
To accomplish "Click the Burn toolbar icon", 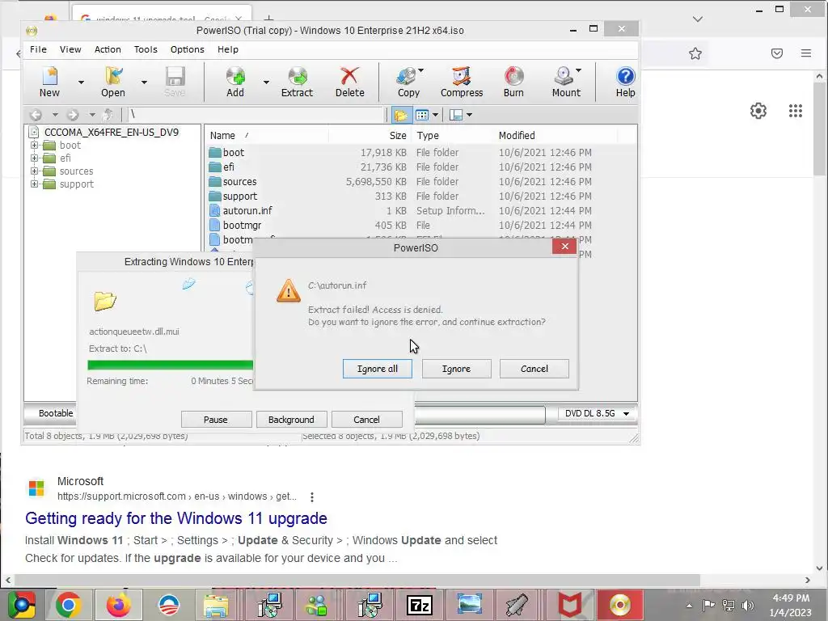I will [513, 82].
